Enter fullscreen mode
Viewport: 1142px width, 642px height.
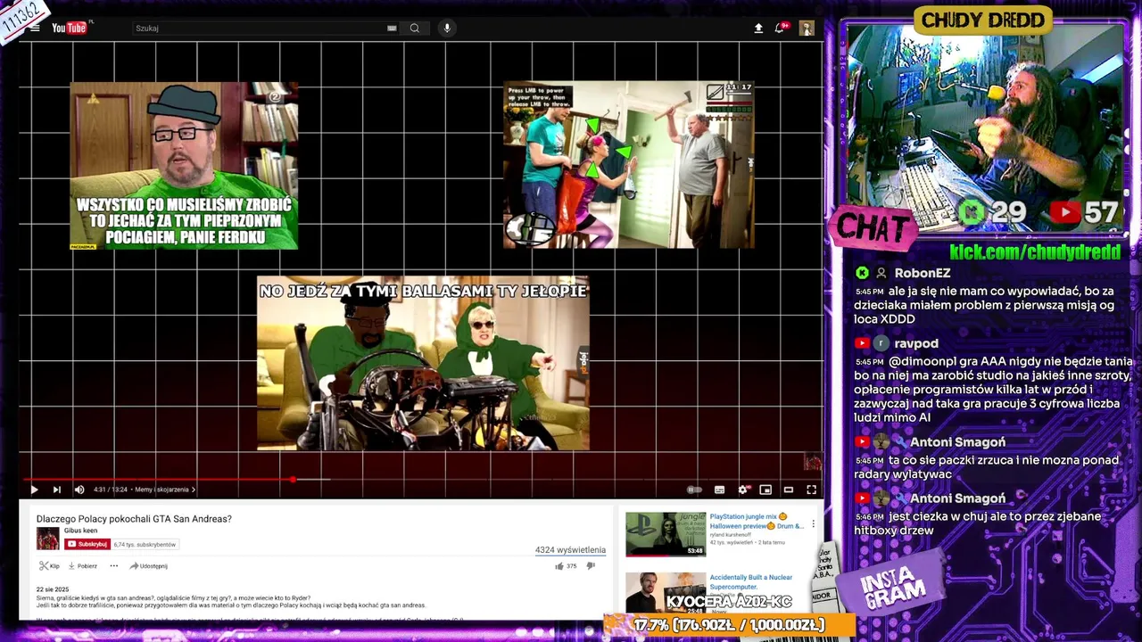pos(811,490)
